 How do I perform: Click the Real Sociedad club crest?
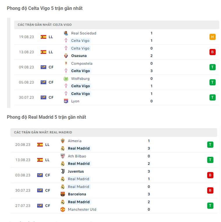66,33
